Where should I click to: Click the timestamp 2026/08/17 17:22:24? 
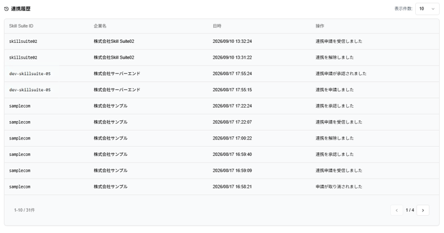point(232,106)
